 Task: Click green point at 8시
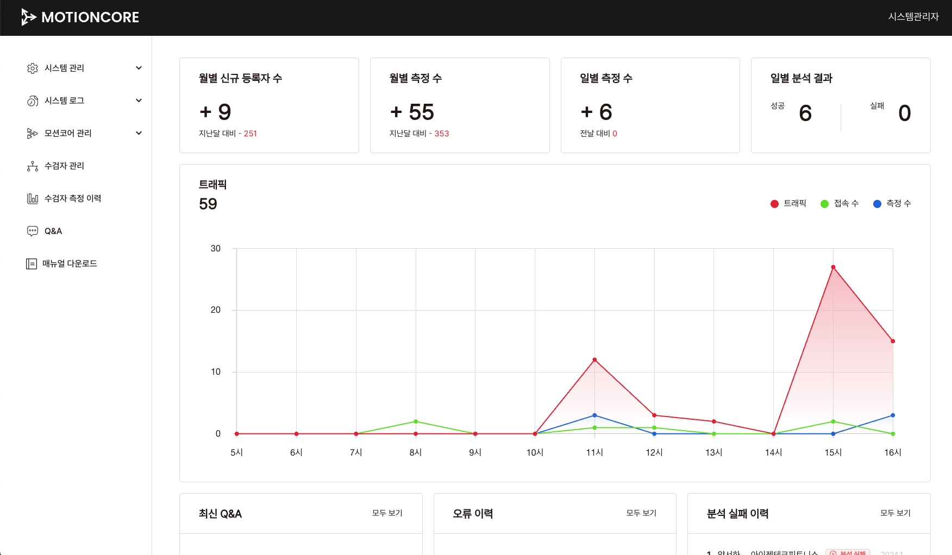pyautogui.click(x=416, y=421)
